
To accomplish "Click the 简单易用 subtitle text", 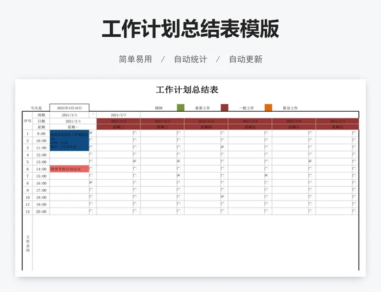I will (135, 59).
